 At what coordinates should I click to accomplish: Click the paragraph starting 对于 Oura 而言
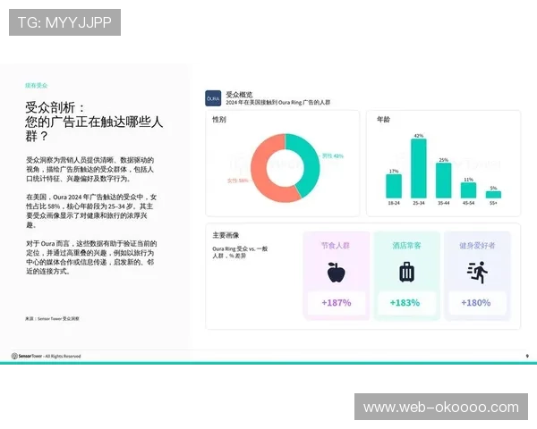[91, 257]
